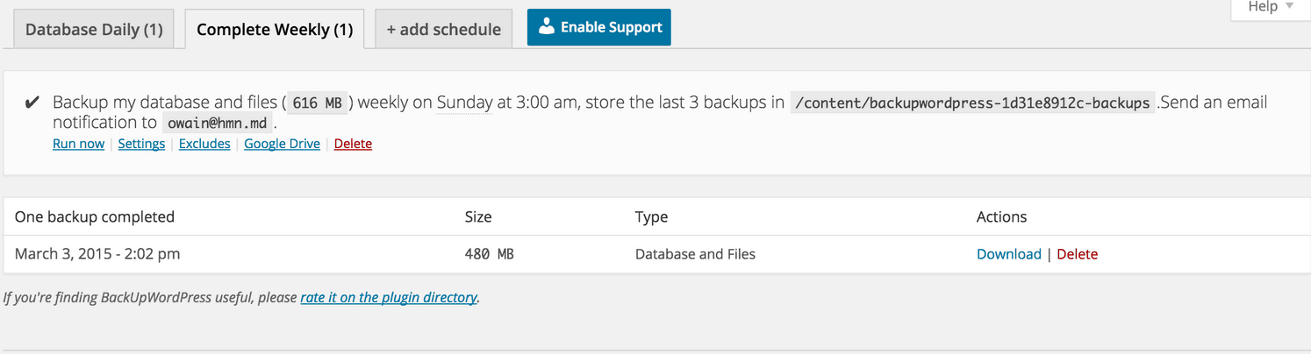Click the Enable Support button label
Viewport: 1311px width, 354px height.
(612, 27)
